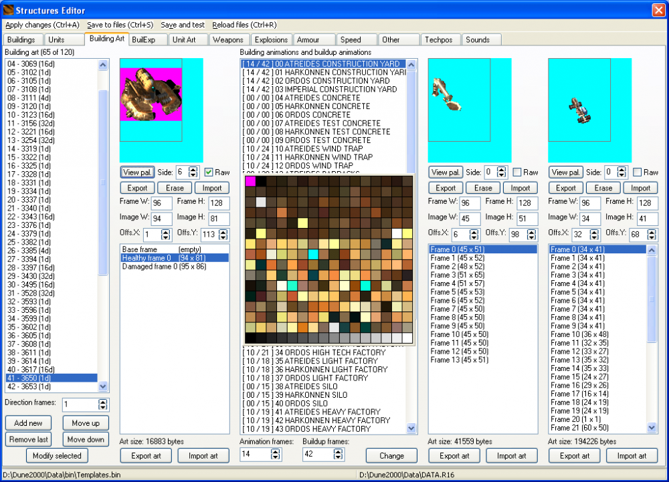Enable Raw for the middle buildup preview
The image size is (669, 482).
pyautogui.click(x=517, y=172)
